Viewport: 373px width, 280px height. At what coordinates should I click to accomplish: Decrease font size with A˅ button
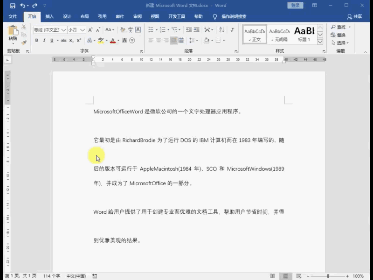(x=98, y=30)
